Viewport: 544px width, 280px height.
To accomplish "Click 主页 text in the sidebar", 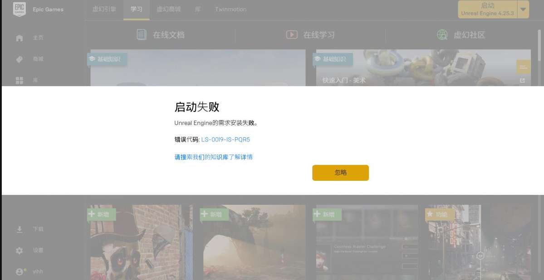I will click(x=38, y=38).
